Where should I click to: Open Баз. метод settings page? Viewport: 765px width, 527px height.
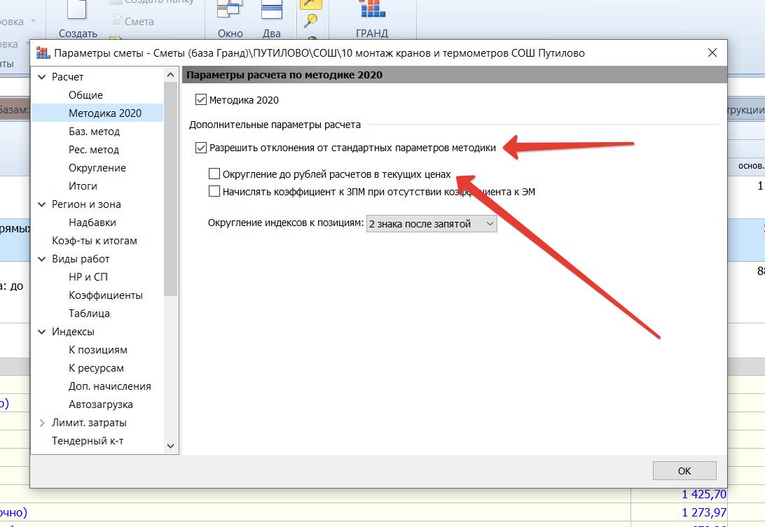[x=94, y=132]
